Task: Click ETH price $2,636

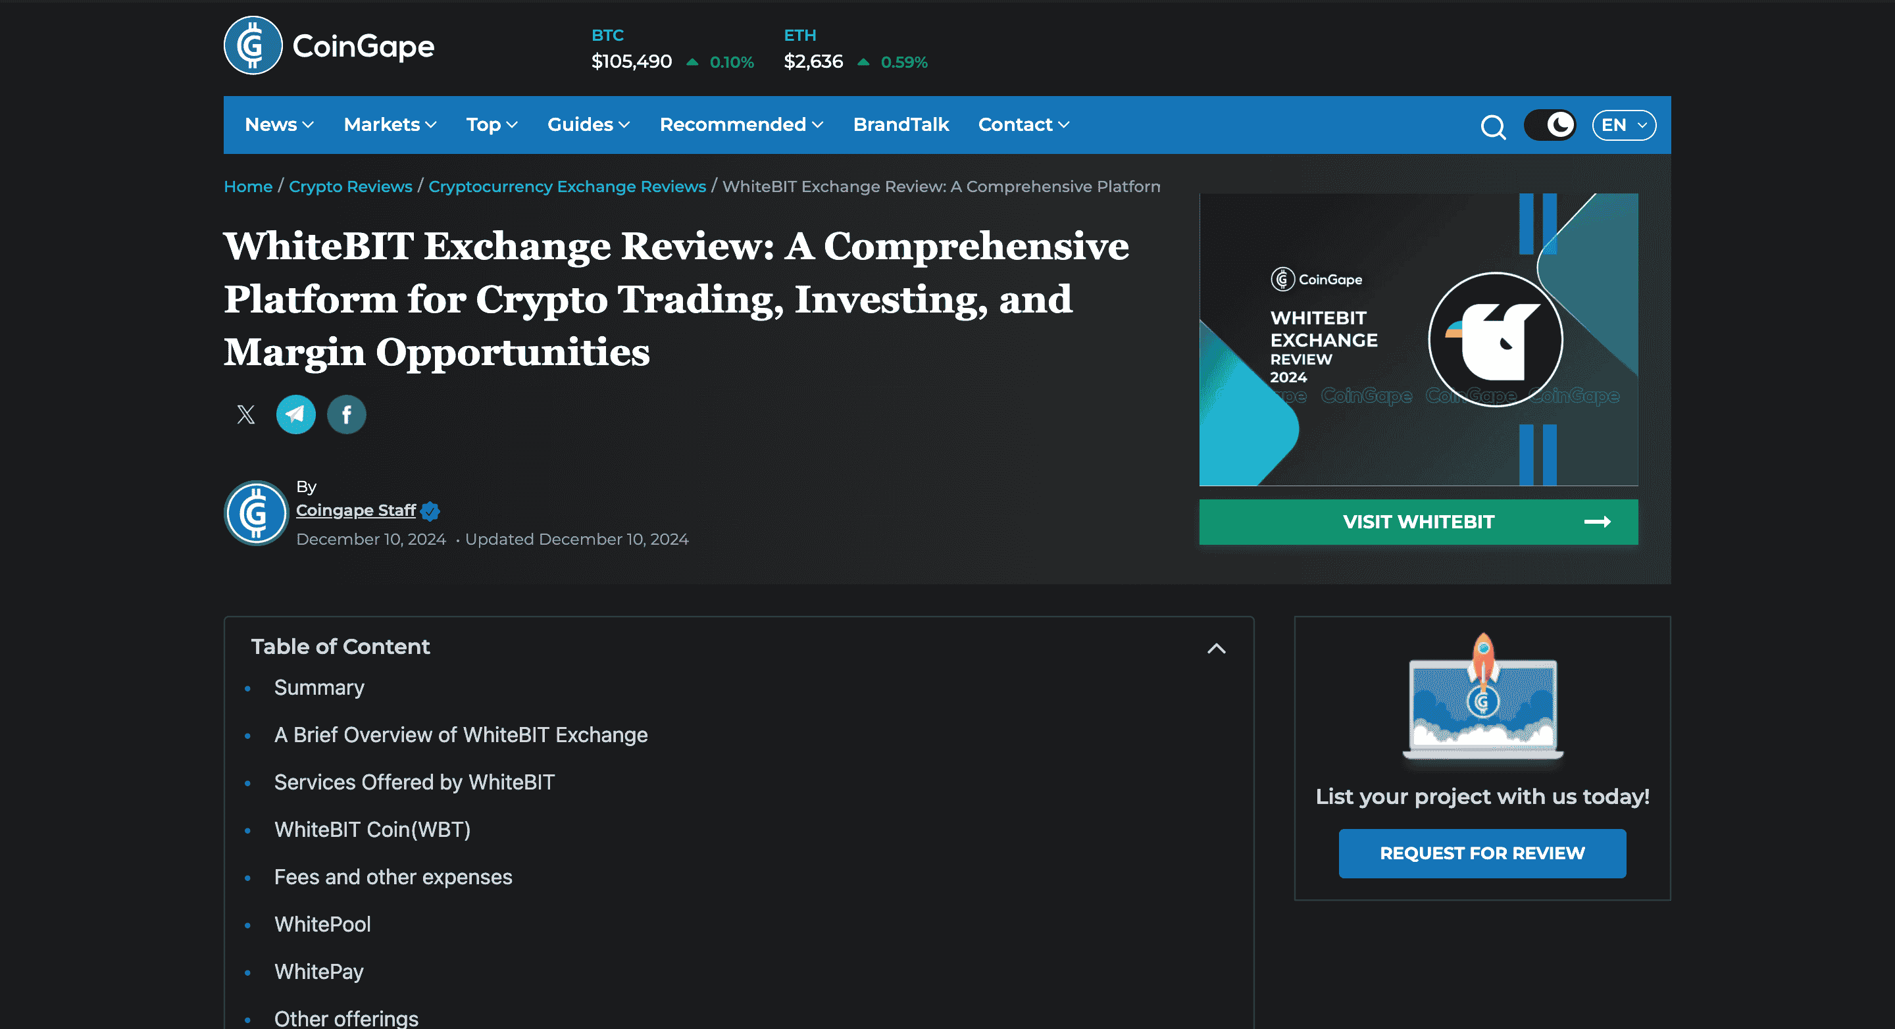Action: 813,62
